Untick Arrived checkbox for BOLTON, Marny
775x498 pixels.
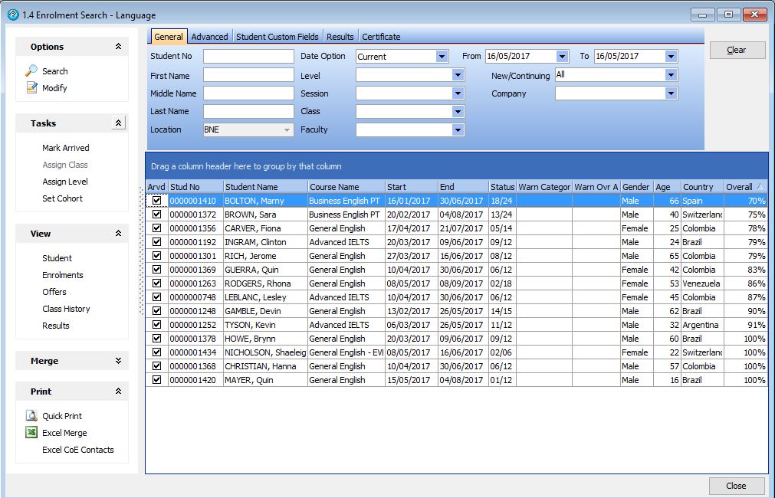[157, 201]
